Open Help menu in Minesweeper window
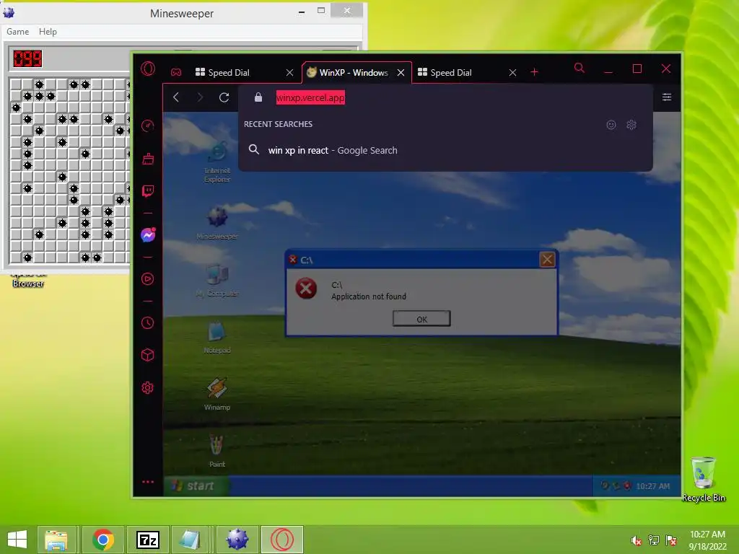Screen dimensions: 739x554 point(48,32)
